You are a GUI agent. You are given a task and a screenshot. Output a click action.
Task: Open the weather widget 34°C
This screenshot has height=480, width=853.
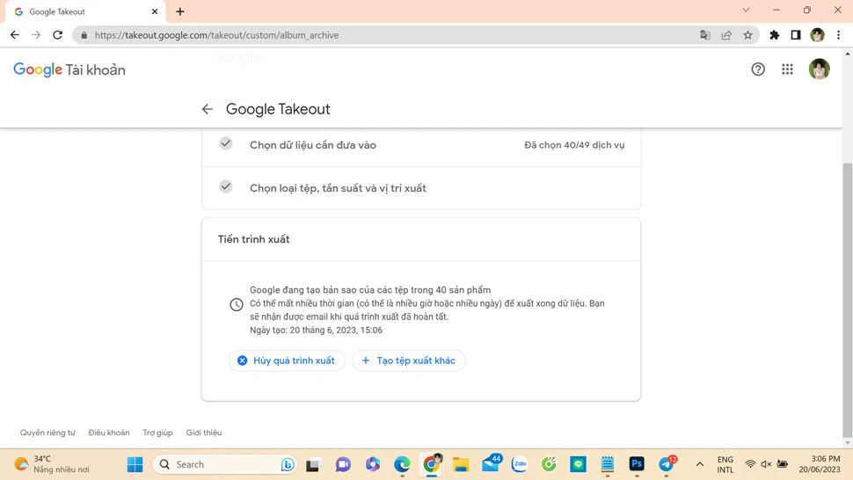point(52,464)
